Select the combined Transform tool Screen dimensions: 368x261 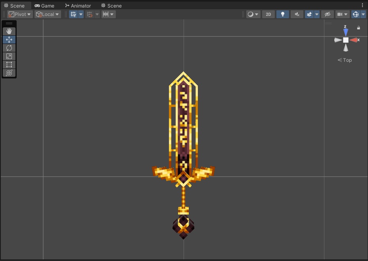[x=9, y=73]
